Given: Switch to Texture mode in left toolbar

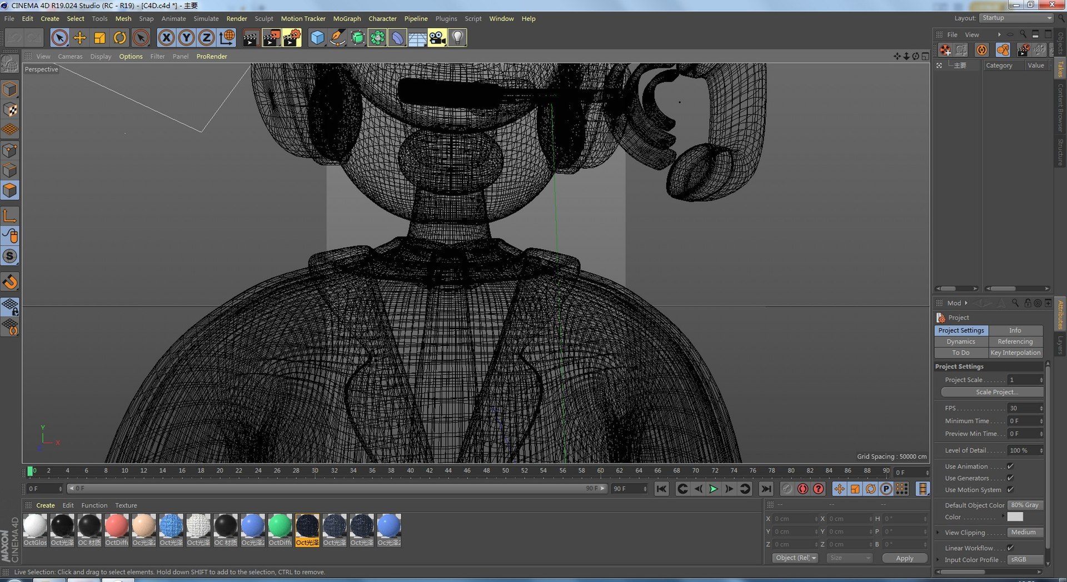Looking at the screenshot, I should point(10,109).
